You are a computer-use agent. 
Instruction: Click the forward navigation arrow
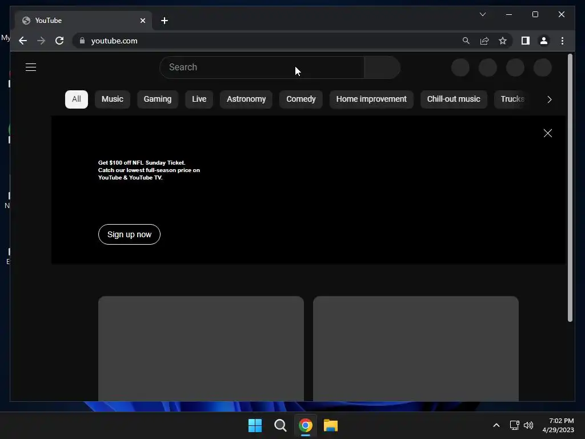coord(41,41)
